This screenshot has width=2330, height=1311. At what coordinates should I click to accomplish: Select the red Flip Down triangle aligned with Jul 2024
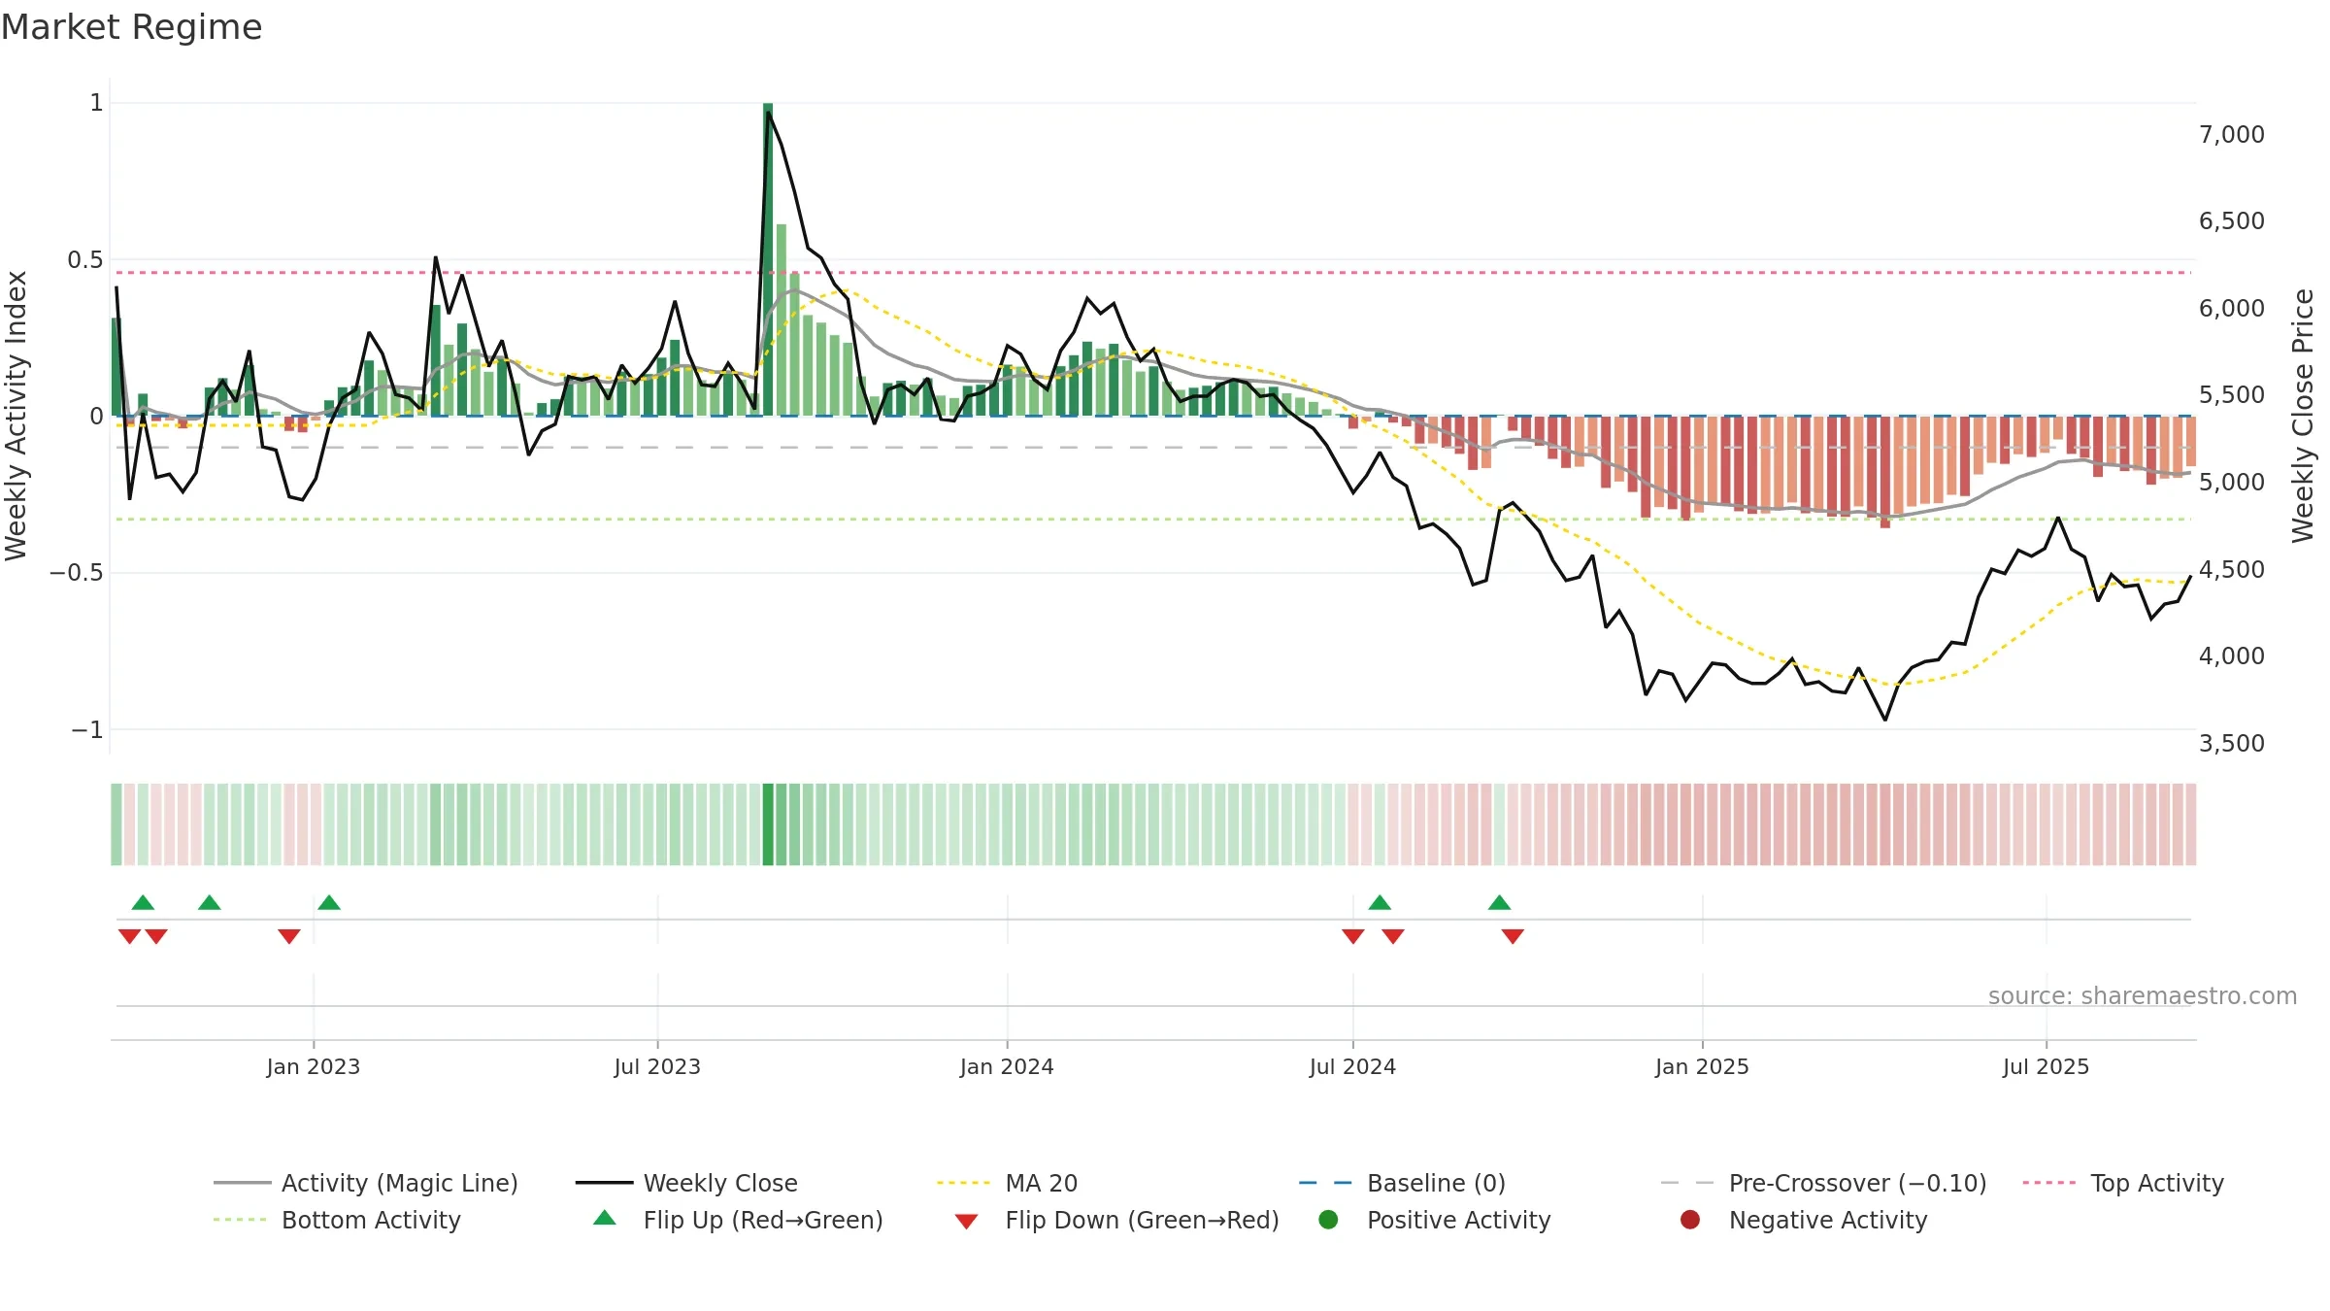(1353, 936)
